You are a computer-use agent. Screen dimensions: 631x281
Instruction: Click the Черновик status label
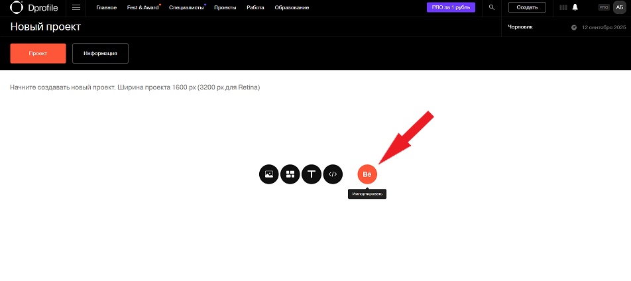[x=521, y=27]
